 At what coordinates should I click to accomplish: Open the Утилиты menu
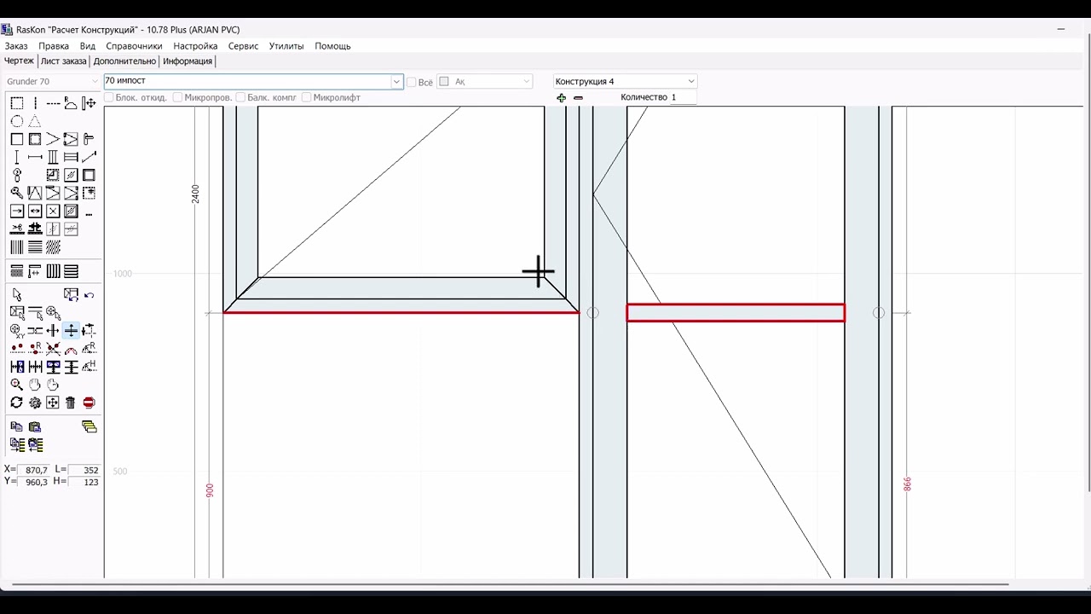pos(286,46)
